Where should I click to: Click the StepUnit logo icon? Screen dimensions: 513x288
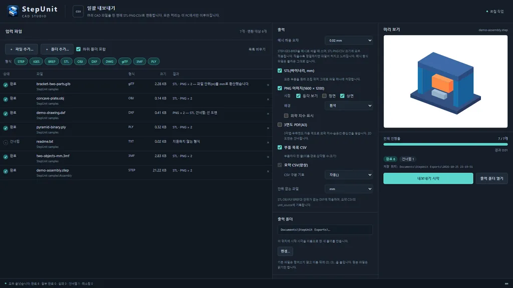pos(13,11)
